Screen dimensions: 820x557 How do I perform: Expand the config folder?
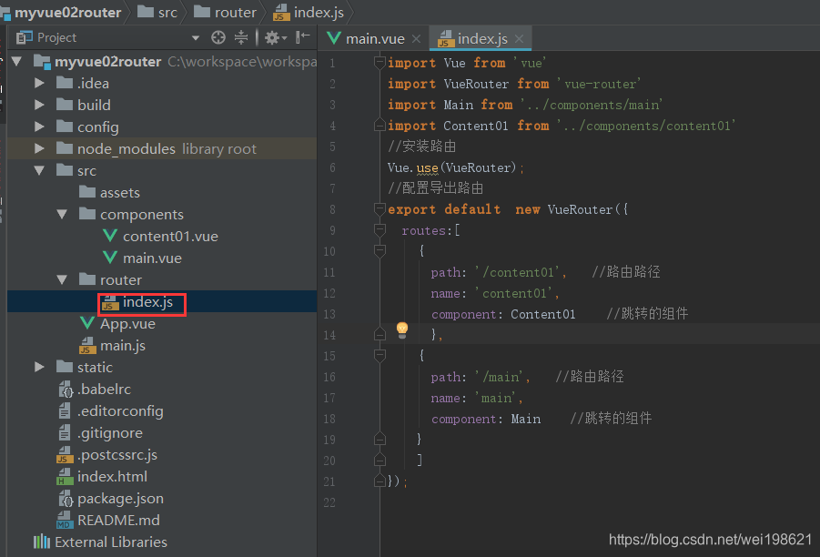pyautogui.click(x=39, y=127)
